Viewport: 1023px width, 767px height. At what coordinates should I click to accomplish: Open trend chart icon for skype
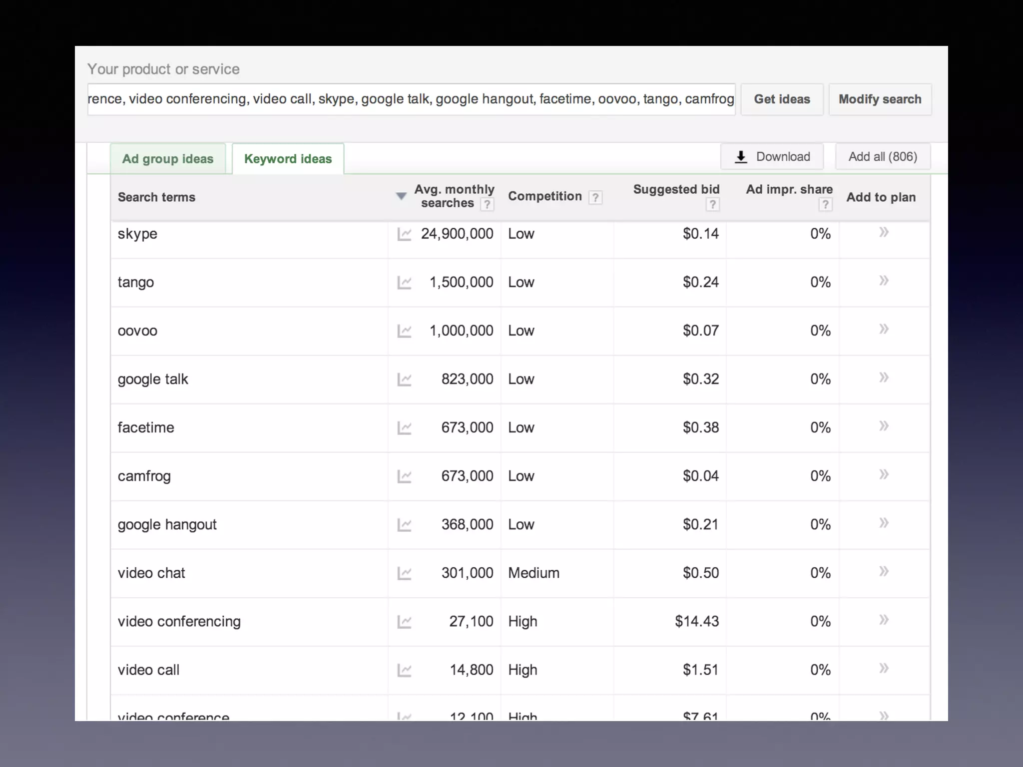tap(404, 234)
